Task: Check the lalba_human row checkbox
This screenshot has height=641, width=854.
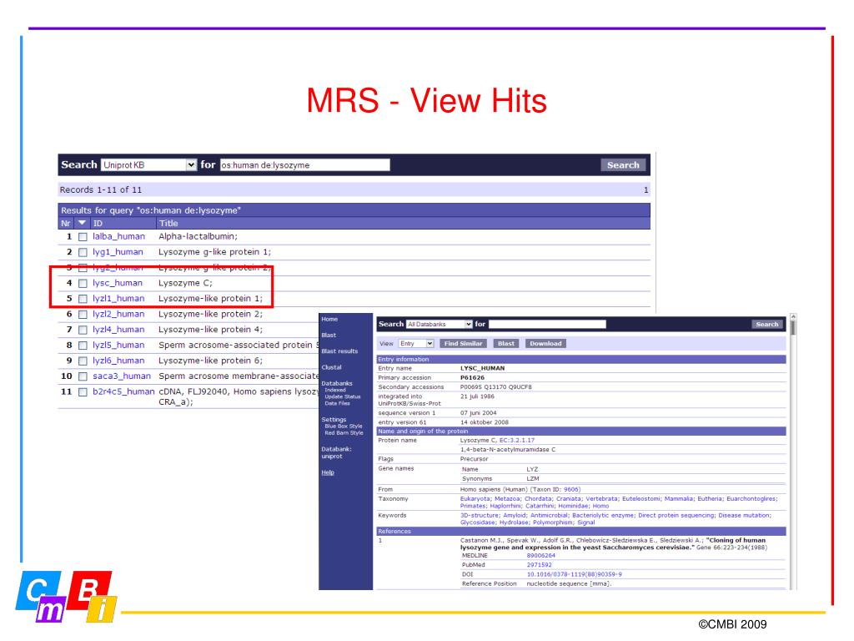Action: [x=83, y=236]
